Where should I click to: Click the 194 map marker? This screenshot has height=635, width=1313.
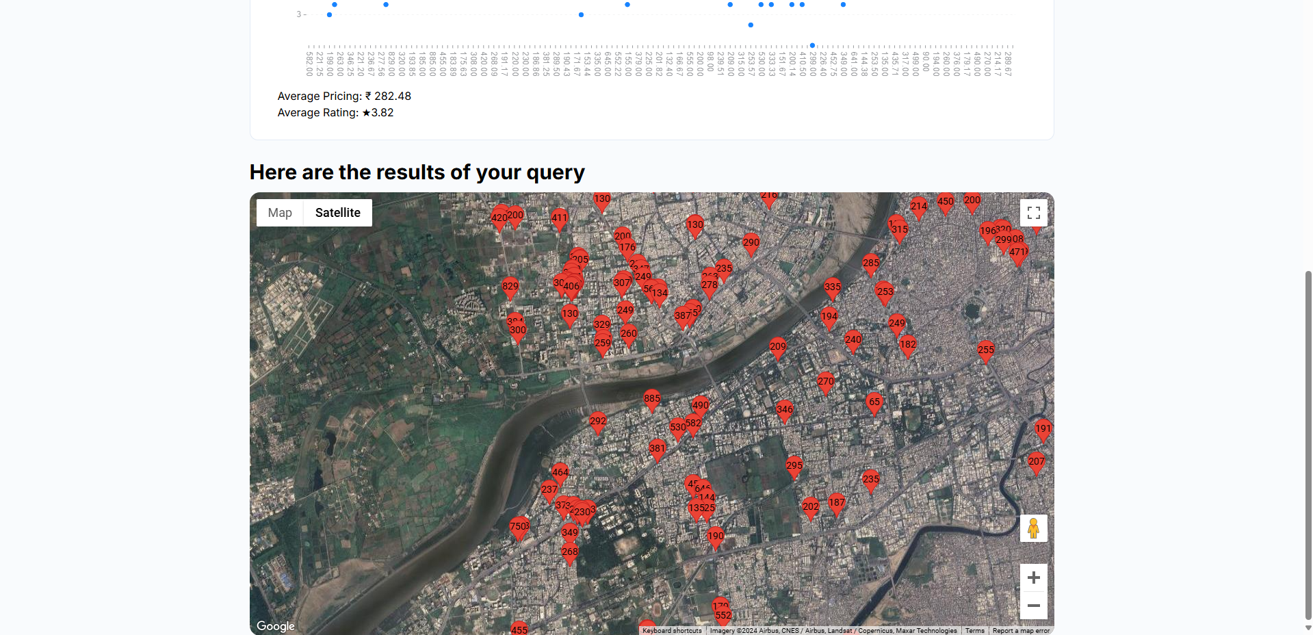pos(829,320)
